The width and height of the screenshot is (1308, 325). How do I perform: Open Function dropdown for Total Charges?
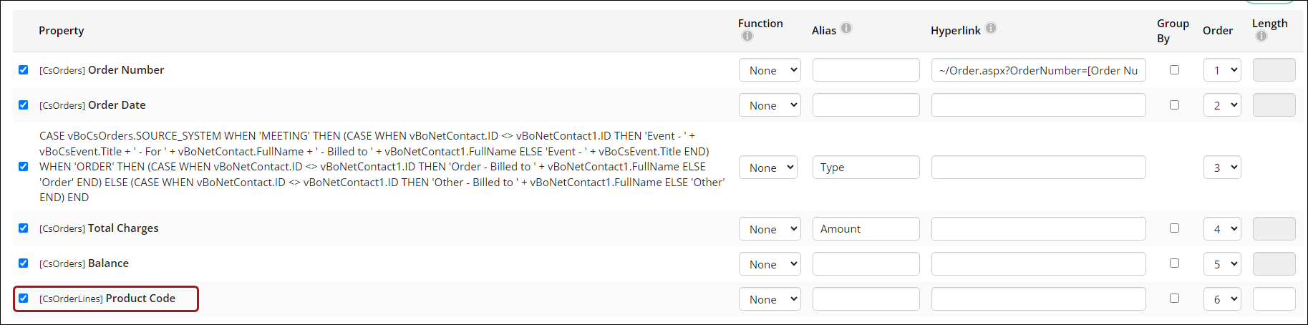click(770, 229)
